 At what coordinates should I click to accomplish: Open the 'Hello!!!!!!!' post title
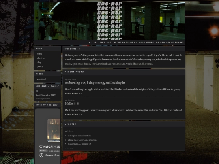click(x=72, y=104)
